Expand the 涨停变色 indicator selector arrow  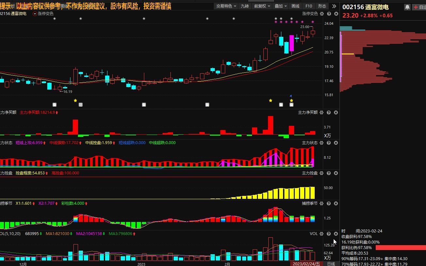point(35,14)
